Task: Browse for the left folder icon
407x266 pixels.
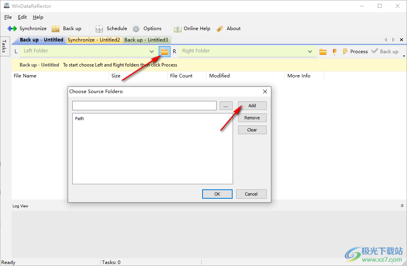Action: (165, 52)
